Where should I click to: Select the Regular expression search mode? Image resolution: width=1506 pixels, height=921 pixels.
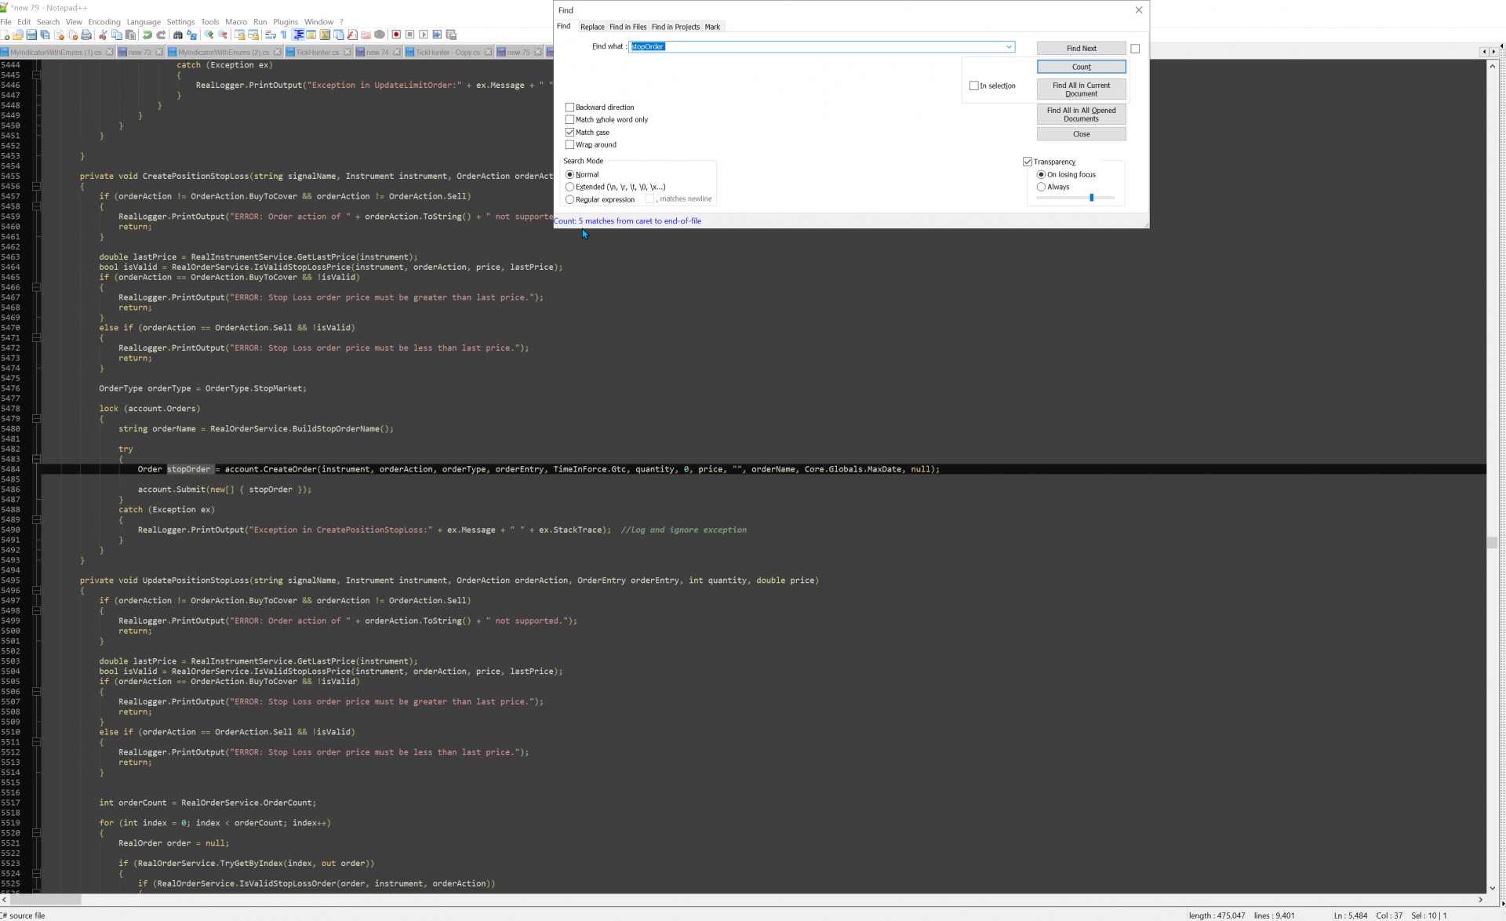[570, 199]
